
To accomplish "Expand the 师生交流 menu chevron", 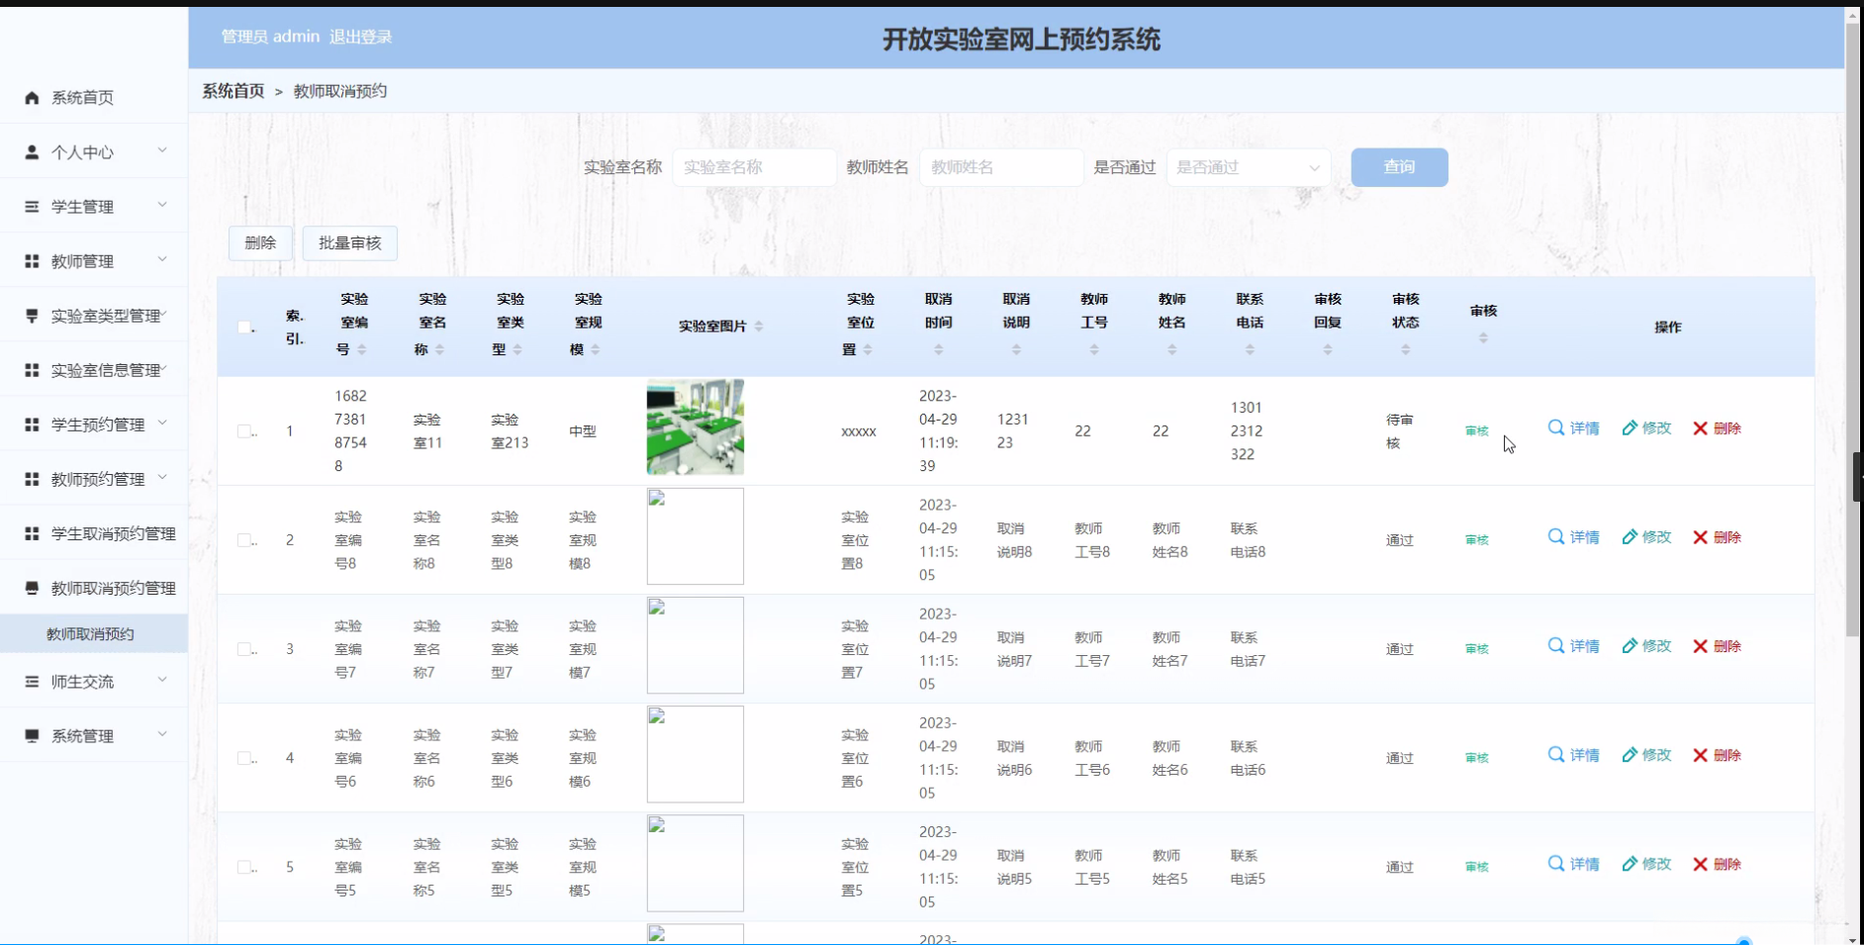I will [x=162, y=680].
